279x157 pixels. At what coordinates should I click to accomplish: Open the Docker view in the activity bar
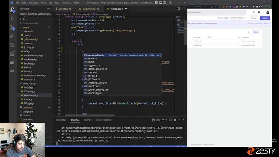(12, 62)
